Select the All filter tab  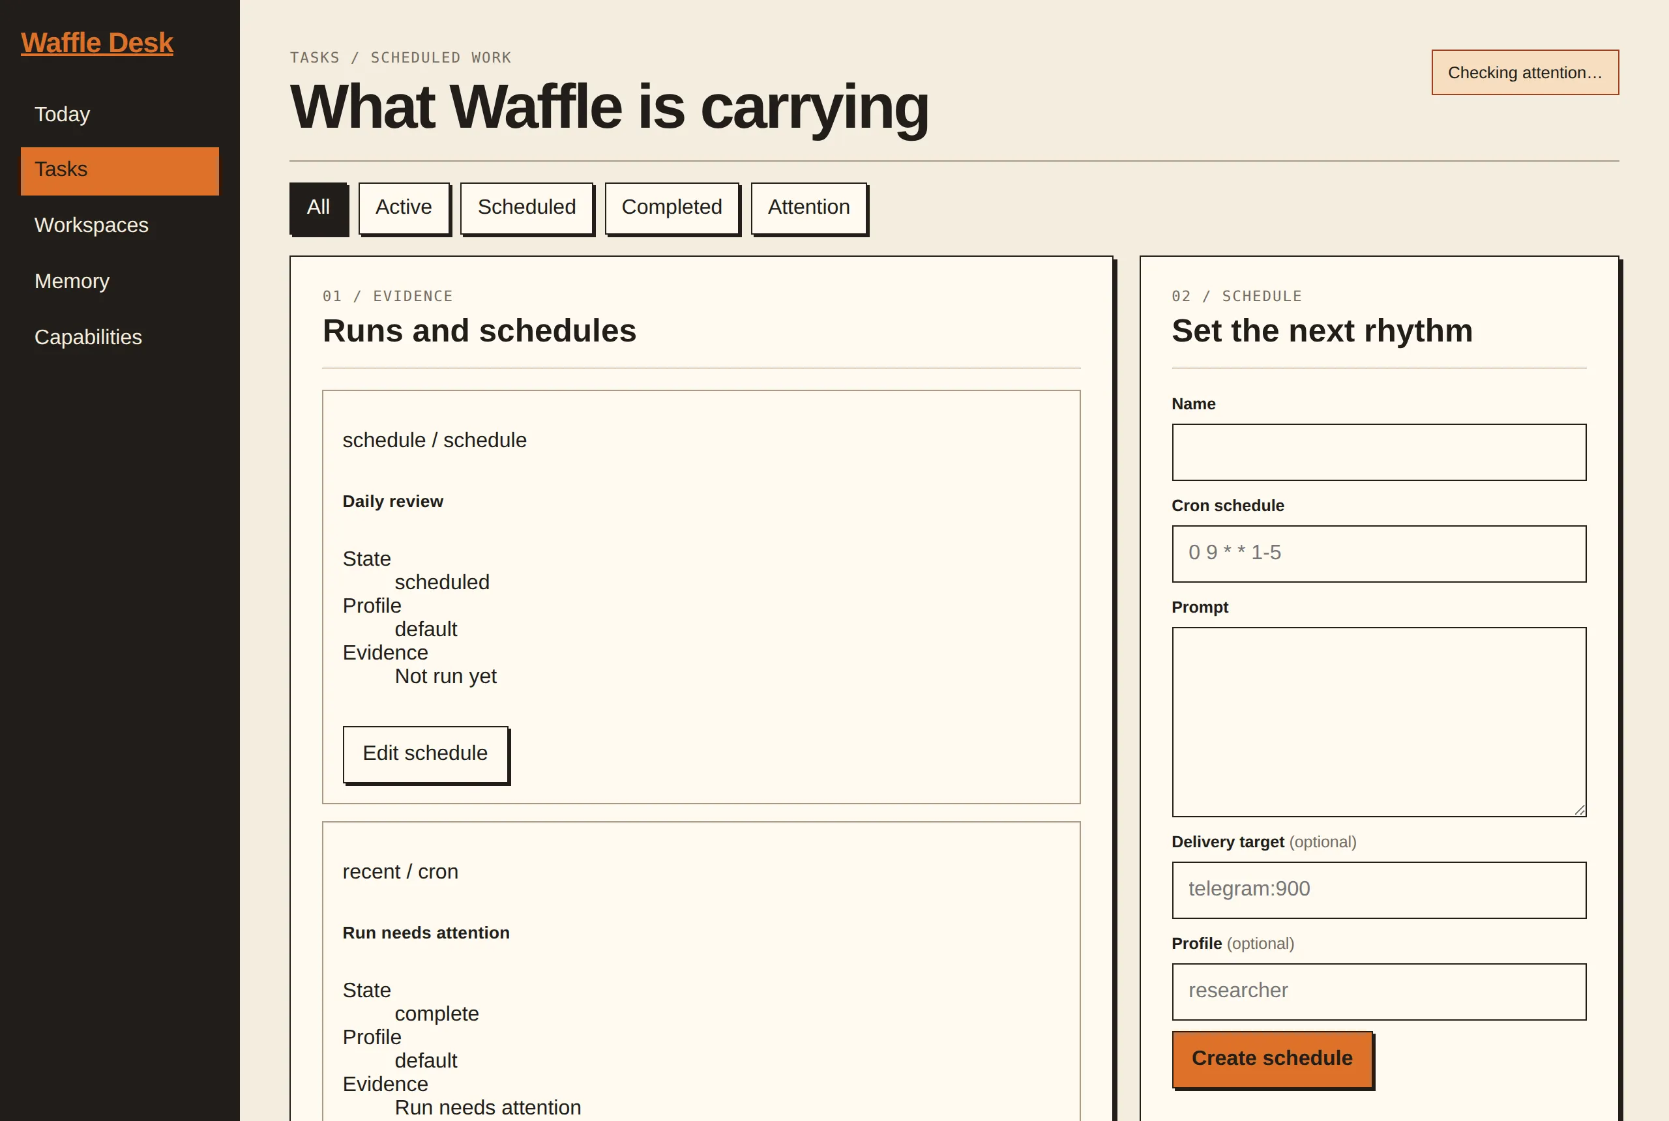coord(318,207)
